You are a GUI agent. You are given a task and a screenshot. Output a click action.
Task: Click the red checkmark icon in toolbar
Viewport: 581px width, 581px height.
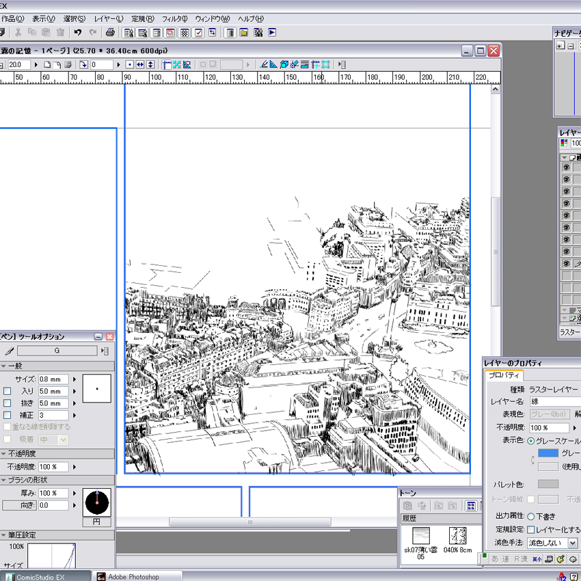198,32
